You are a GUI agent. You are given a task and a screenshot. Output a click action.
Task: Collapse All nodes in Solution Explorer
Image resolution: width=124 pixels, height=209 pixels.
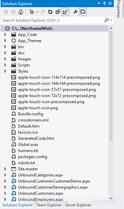[58, 12]
